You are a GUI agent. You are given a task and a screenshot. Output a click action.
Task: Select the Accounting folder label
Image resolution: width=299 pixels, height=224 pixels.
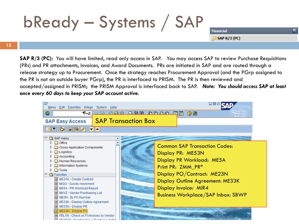(67, 156)
